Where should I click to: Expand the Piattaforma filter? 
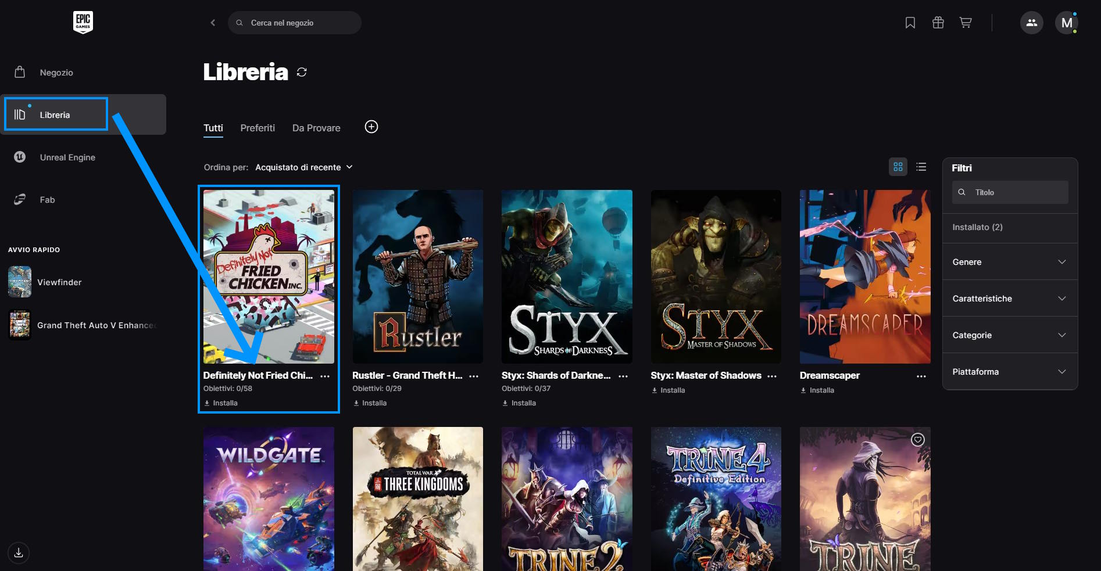(1009, 372)
